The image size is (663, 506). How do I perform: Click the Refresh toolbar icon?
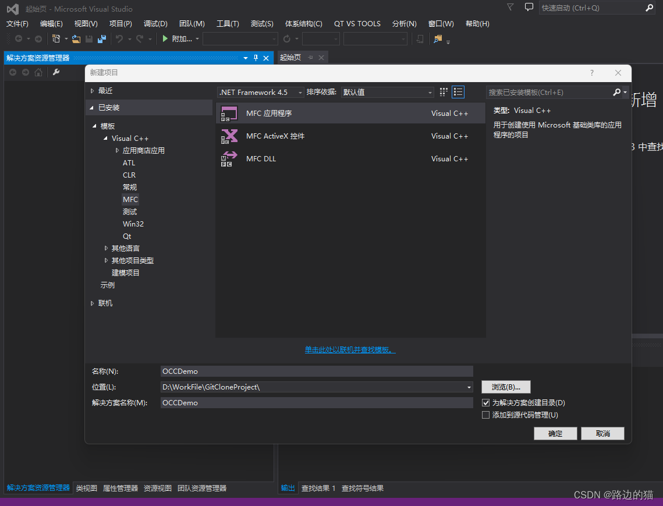(287, 39)
